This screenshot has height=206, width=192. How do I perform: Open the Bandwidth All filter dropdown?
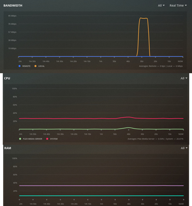(161, 6)
